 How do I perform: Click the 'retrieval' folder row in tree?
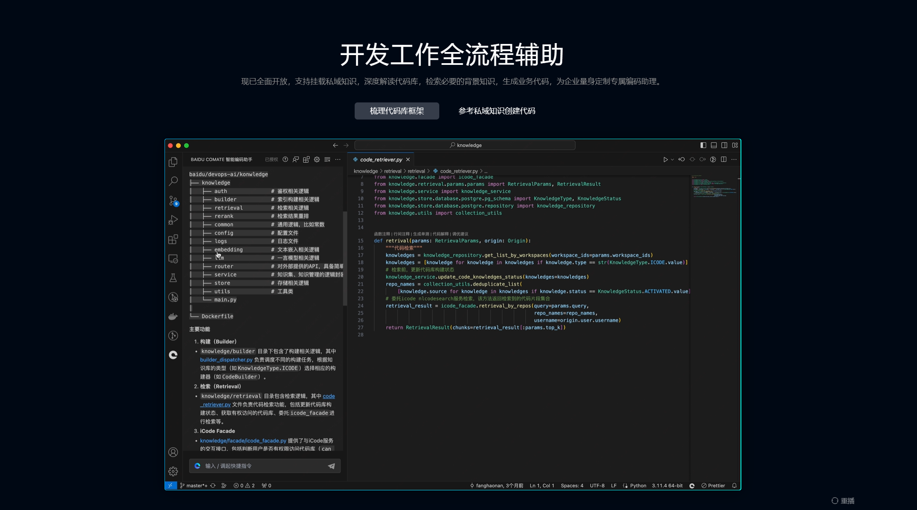[228, 208]
